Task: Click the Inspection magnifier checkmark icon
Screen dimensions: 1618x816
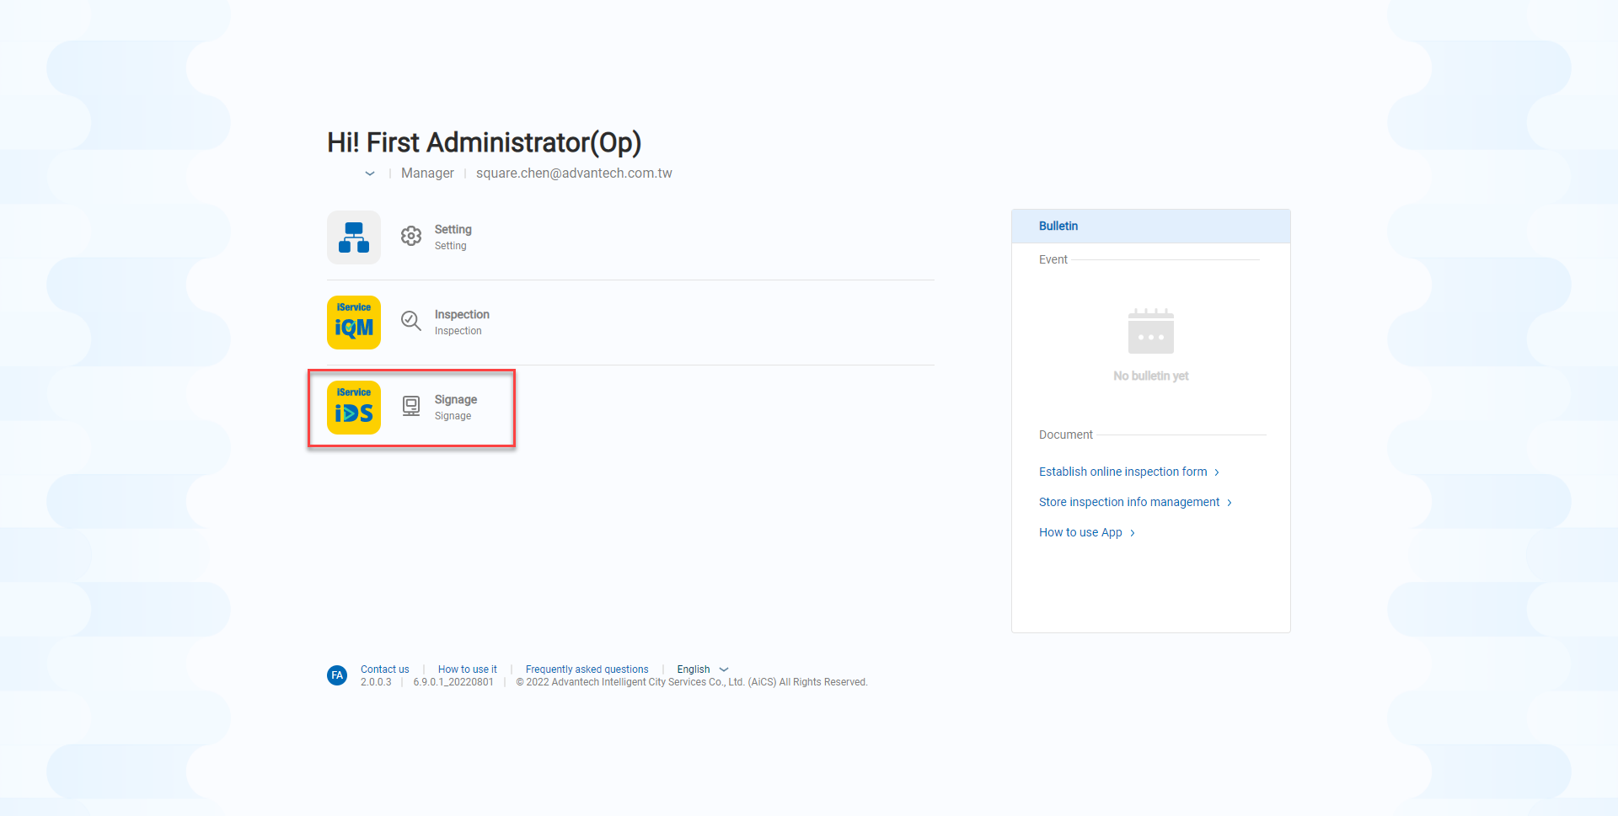Action: click(x=411, y=321)
